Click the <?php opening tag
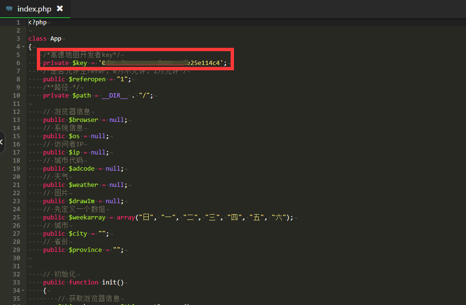The width and height of the screenshot is (466, 305). pos(37,22)
